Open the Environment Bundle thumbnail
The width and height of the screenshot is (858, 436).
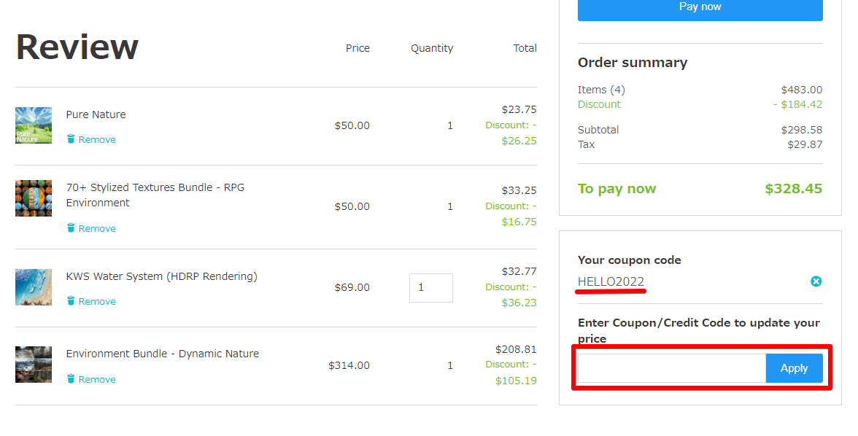pyautogui.click(x=34, y=365)
